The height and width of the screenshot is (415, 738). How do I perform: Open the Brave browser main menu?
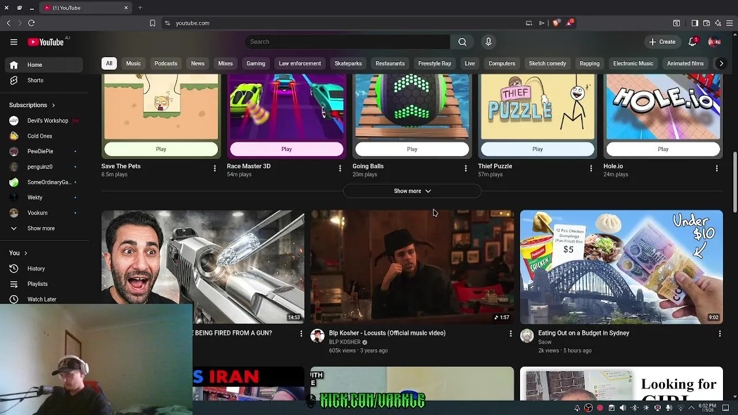click(x=729, y=23)
